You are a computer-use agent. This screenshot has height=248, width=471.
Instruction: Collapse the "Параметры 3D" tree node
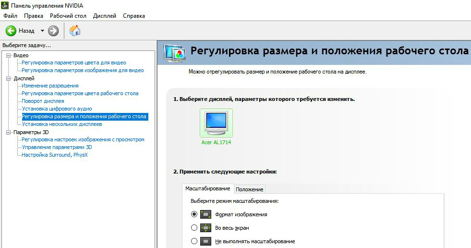click(x=9, y=132)
